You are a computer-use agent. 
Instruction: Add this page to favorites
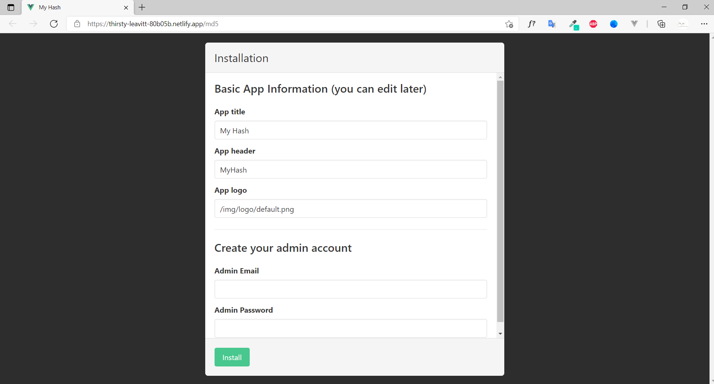coord(509,24)
